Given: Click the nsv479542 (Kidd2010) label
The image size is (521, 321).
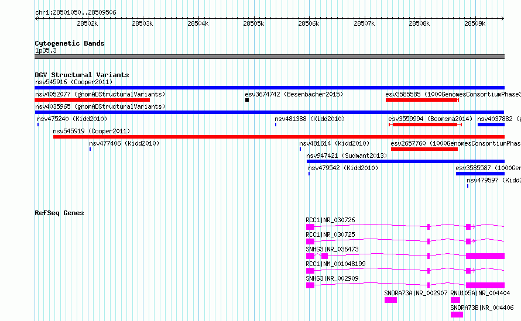Looking at the screenshot, I should [x=343, y=168].
